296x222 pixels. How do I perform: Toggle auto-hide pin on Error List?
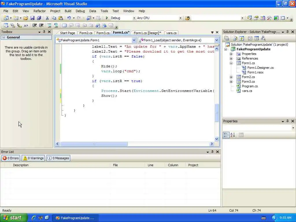pyautogui.click(x=212, y=151)
